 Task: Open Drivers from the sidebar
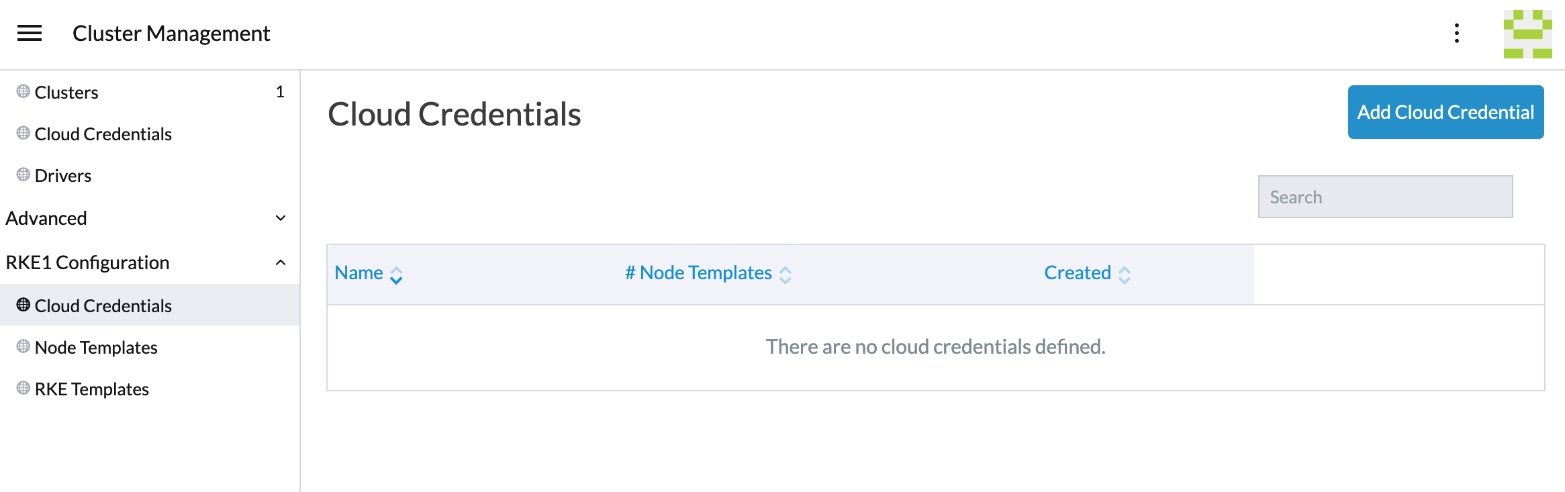(x=63, y=175)
